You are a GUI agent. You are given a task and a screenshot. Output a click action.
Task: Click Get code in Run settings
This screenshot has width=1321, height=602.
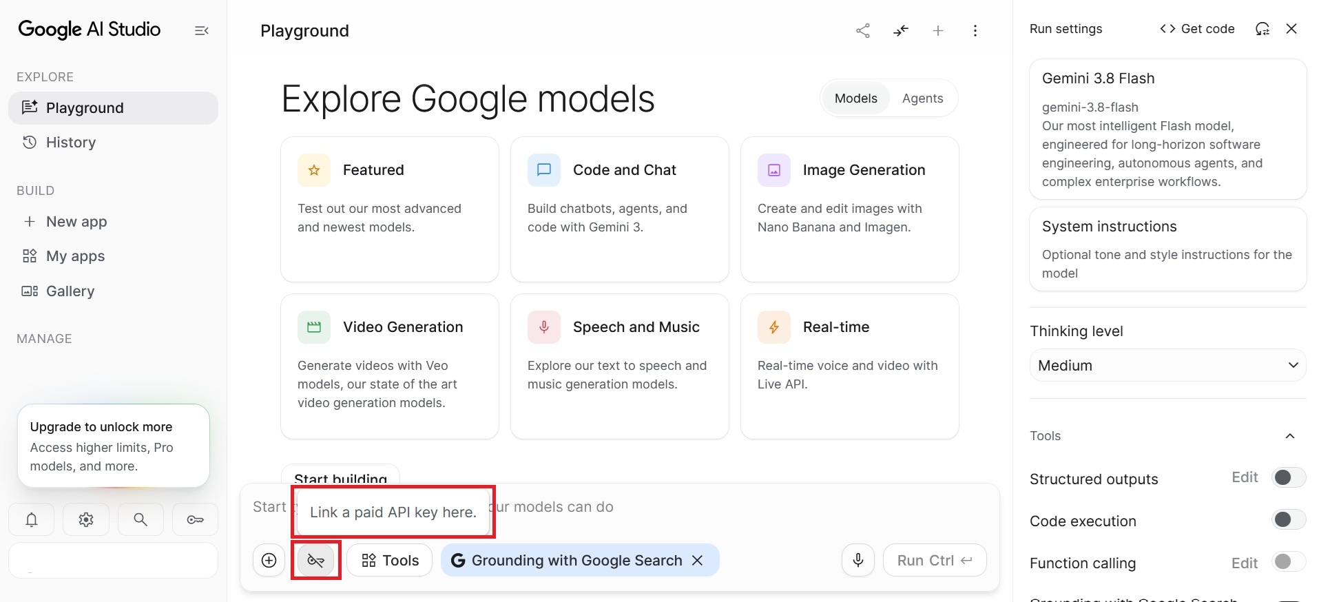pos(1197,29)
